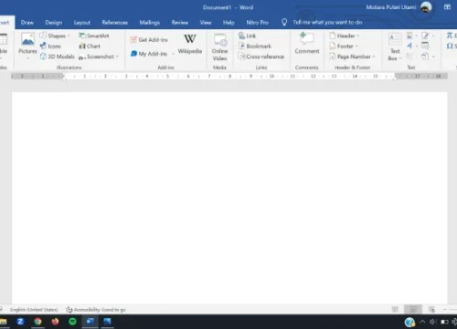Expand the Page Number options
This screenshot has height=329, width=457.
point(352,57)
